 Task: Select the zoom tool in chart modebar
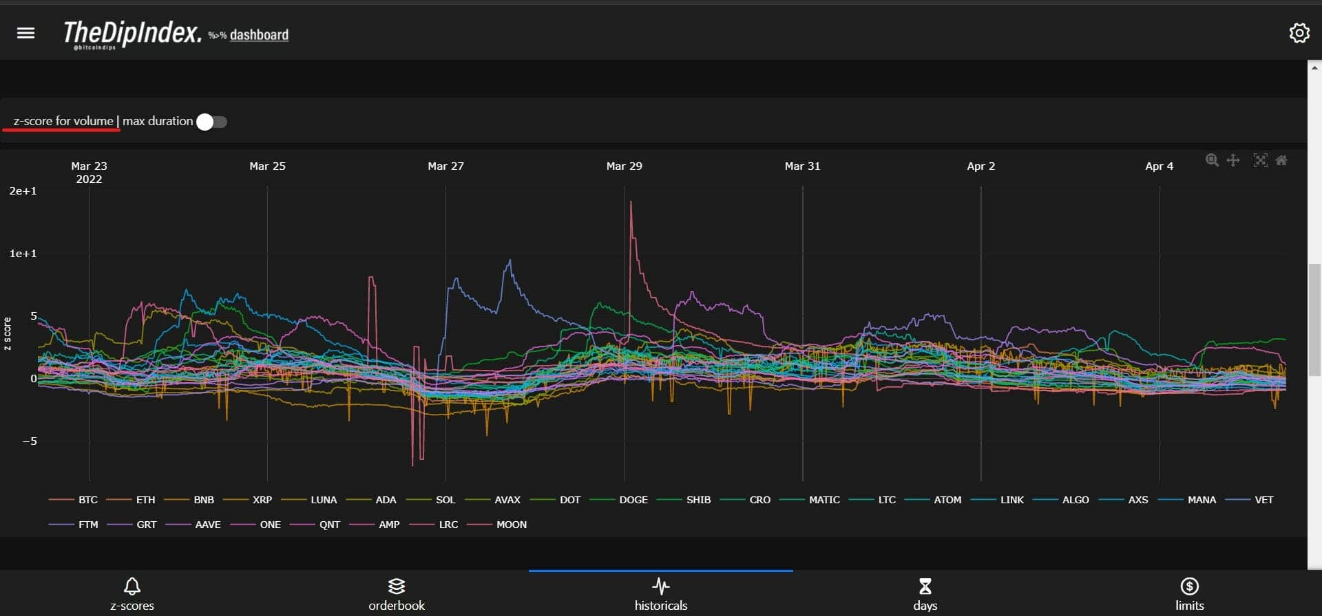coord(1212,160)
